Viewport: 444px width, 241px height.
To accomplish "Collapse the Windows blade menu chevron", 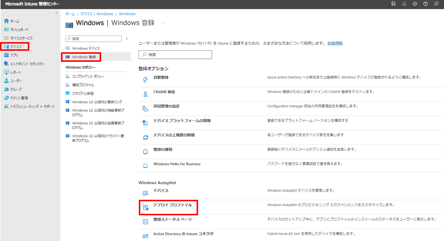I will 127,39.
